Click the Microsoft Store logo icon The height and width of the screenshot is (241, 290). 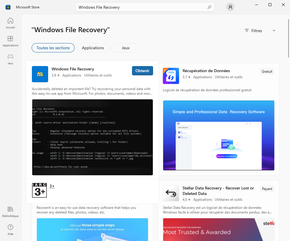pyautogui.click(x=8, y=6)
